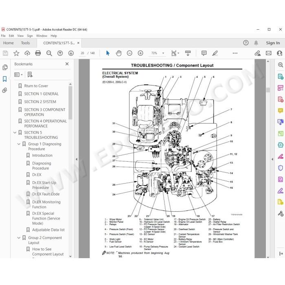Viewport: 285px width, 285px height.
Task: Find the current bookmark icon
Action: (x=30, y=75)
